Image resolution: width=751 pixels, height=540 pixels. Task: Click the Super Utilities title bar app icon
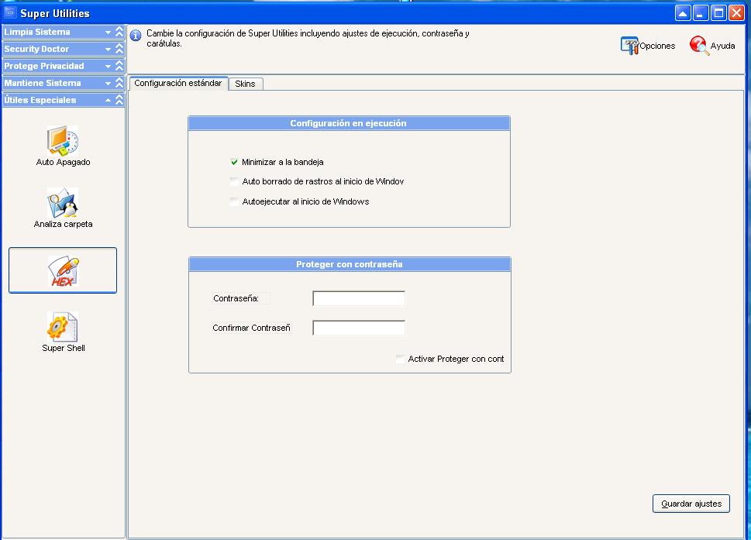[10, 12]
